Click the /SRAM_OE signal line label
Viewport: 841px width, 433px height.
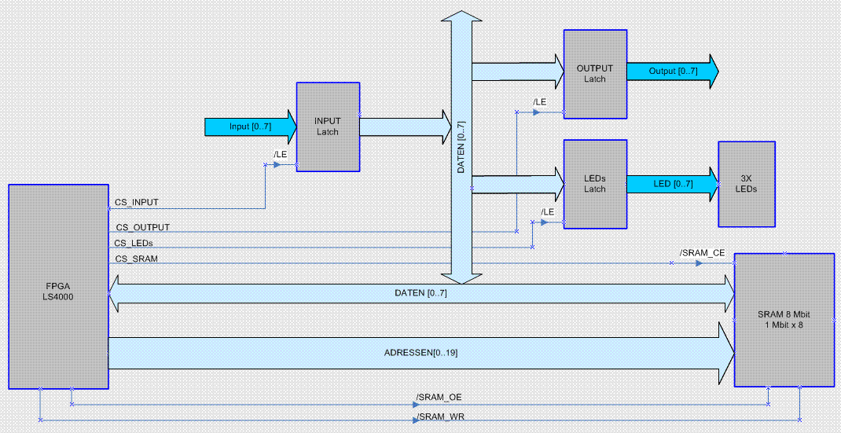click(439, 397)
